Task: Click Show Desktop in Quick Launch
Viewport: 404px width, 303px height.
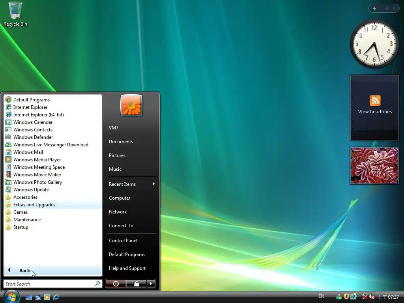Action: (28, 297)
